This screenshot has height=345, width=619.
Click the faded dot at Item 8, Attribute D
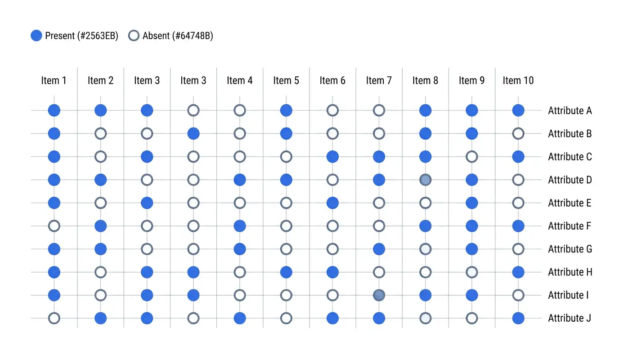pos(425,180)
